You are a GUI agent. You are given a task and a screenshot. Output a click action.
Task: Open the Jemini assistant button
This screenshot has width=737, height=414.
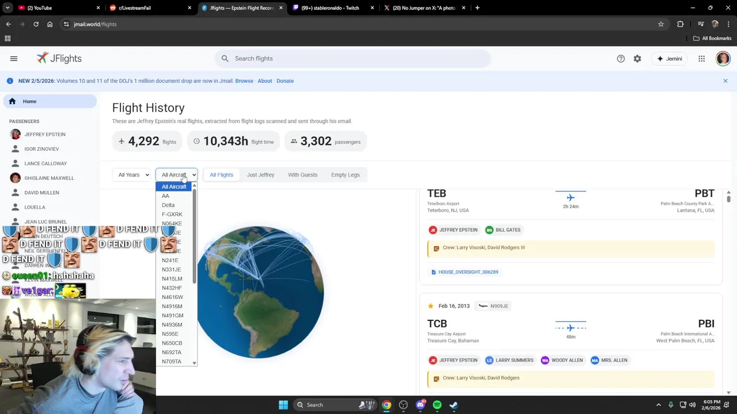669,59
